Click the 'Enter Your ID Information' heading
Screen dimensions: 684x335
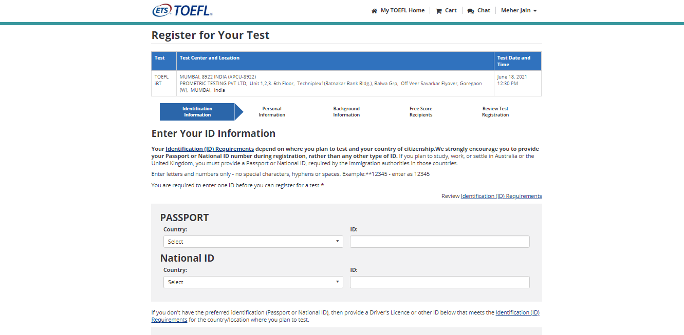(213, 133)
